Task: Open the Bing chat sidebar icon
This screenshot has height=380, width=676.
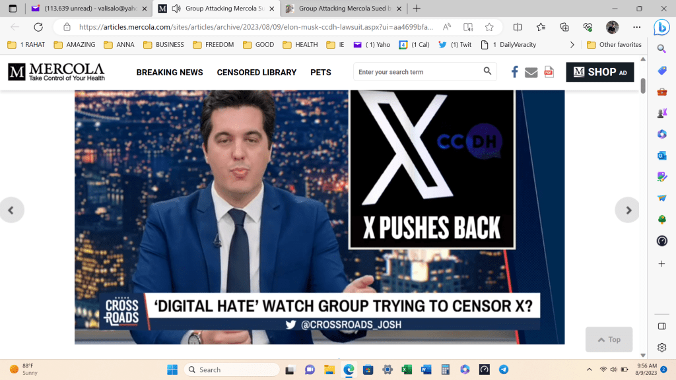Action: pos(661,28)
